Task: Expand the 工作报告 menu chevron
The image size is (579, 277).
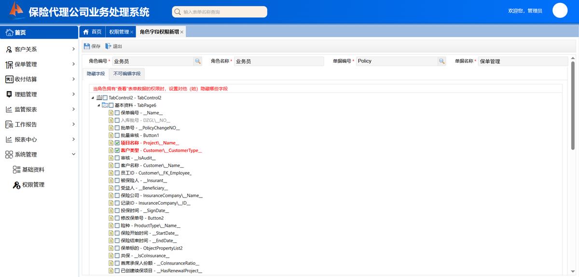Action: tap(73, 124)
